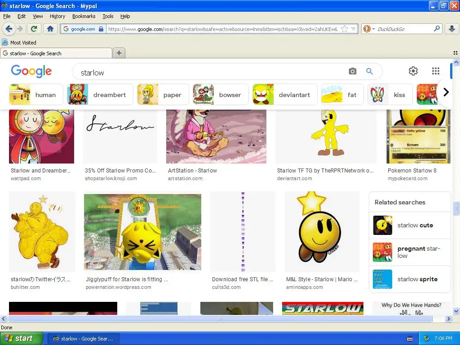Select related search starlow cute
460x345 pixels.
(x=410, y=226)
